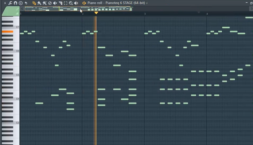Select the note under the playhead line
Screen dimensions: 253x145
click(x=96, y=32)
